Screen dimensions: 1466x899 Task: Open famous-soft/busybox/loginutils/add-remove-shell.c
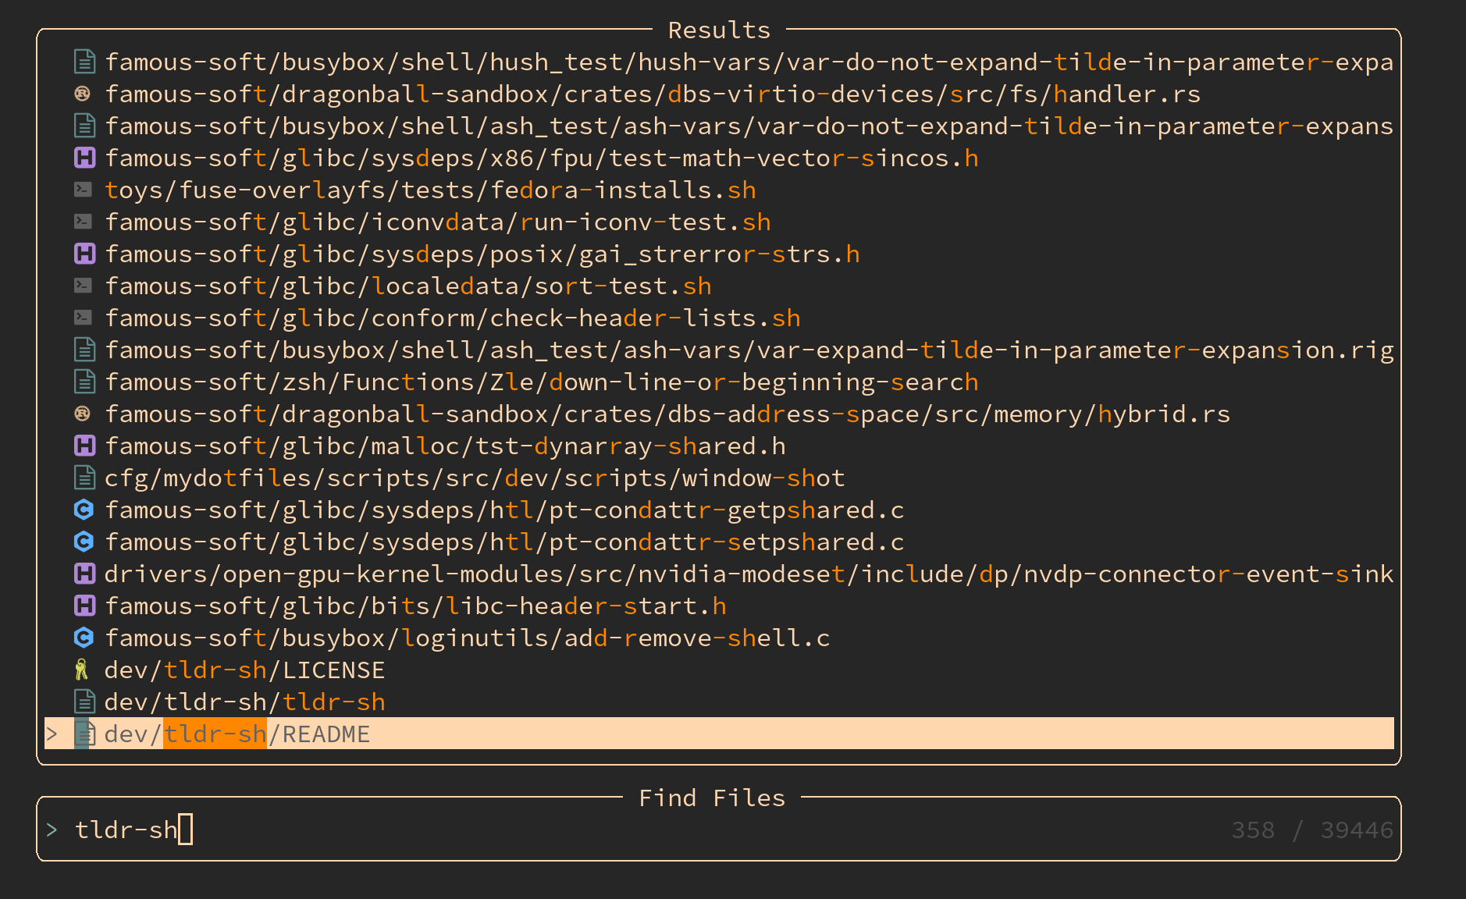coord(719,638)
